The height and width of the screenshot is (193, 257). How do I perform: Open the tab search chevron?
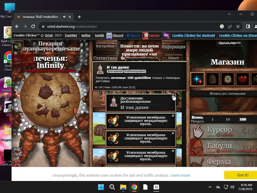[229, 14]
